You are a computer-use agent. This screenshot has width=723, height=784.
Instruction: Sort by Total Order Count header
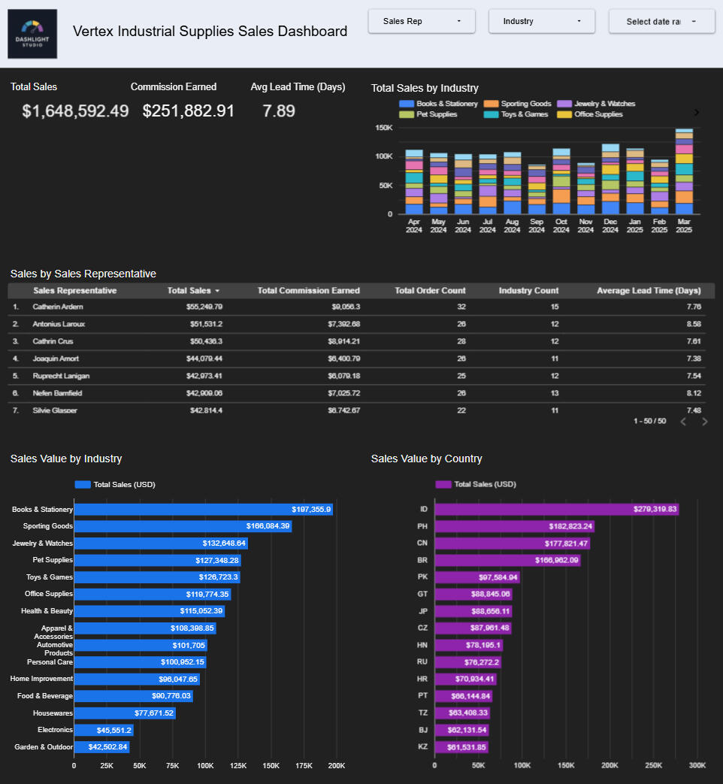click(430, 291)
